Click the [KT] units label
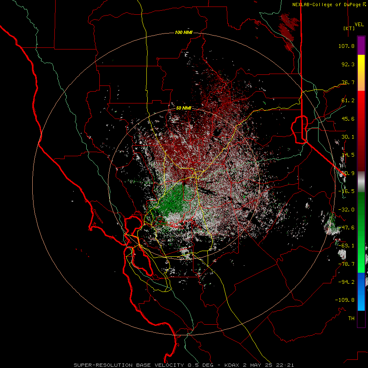Viewport: 368px width, 368px height. (349, 28)
